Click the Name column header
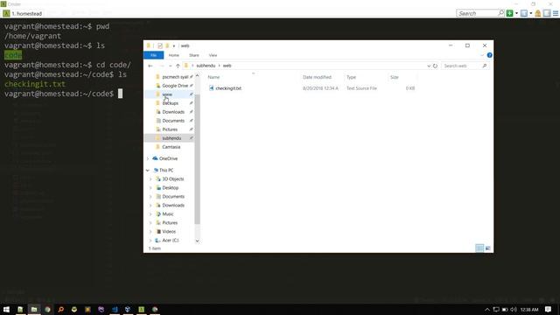The width and height of the screenshot is (560, 315). point(213,77)
